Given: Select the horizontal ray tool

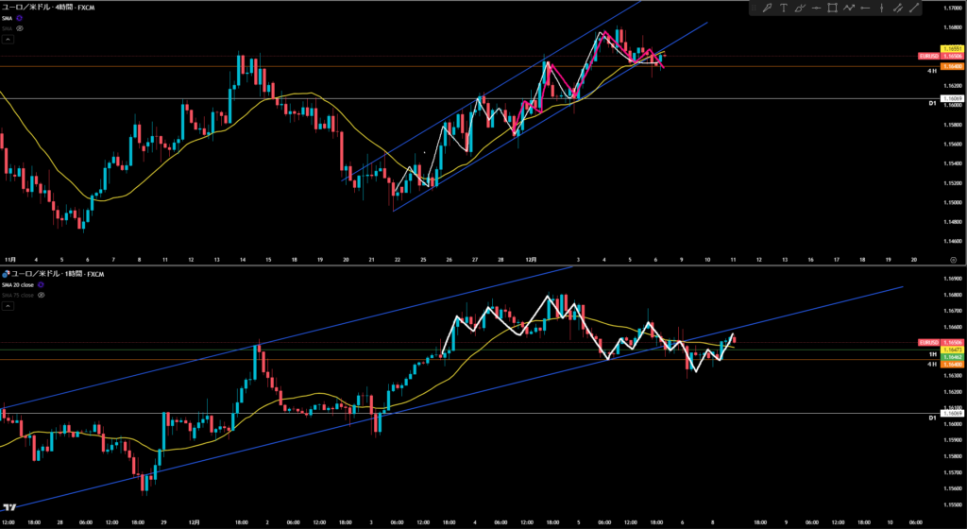Looking at the screenshot, I should (867, 9).
